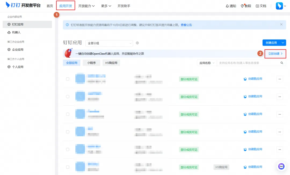Select the H5微应用 filter tab
Viewport: 290px width, 175px height.
(111, 63)
